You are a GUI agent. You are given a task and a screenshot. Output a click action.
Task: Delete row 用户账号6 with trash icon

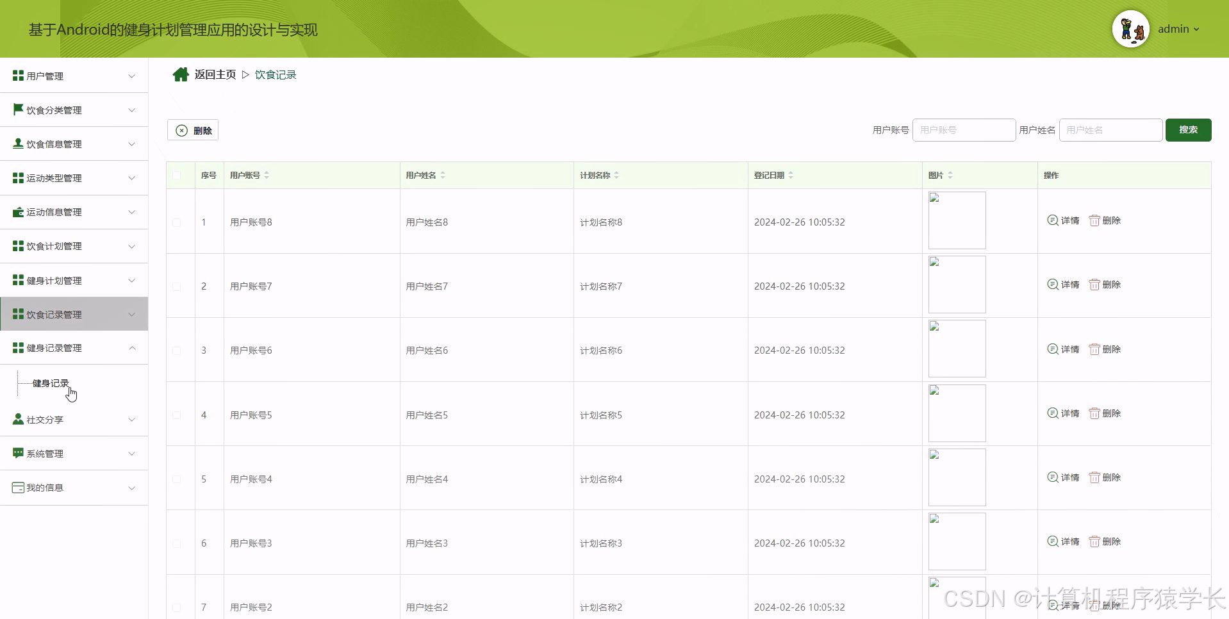1105,349
